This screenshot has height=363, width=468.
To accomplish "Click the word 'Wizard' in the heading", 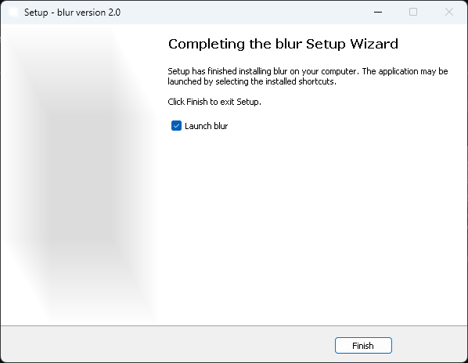I will pyautogui.click(x=374, y=44).
